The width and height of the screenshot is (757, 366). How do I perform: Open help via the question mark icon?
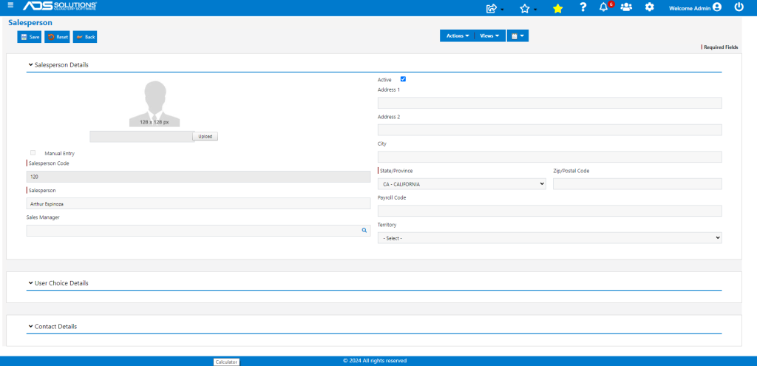click(x=583, y=7)
